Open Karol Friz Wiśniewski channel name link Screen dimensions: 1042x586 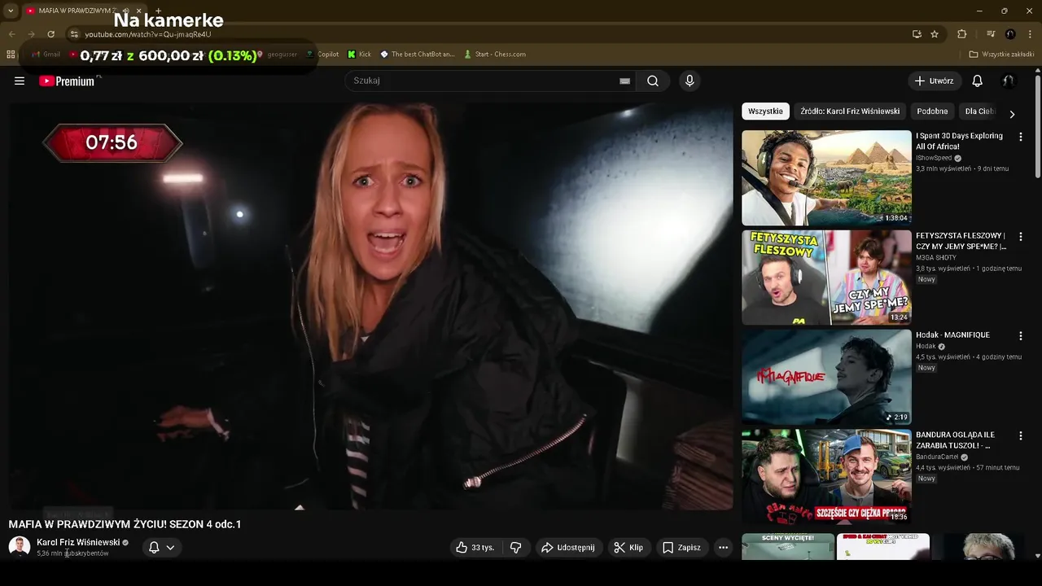point(78,542)
